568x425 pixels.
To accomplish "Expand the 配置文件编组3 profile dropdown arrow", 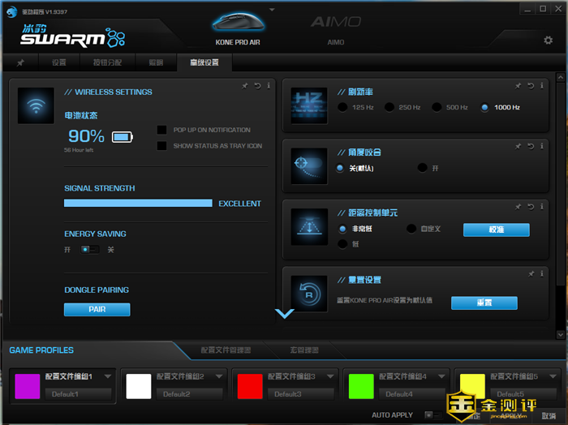I will click(330, 377).
